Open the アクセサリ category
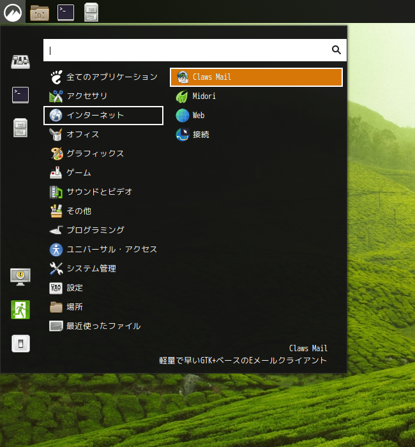 pyautogui.click(x=103, y=96)
